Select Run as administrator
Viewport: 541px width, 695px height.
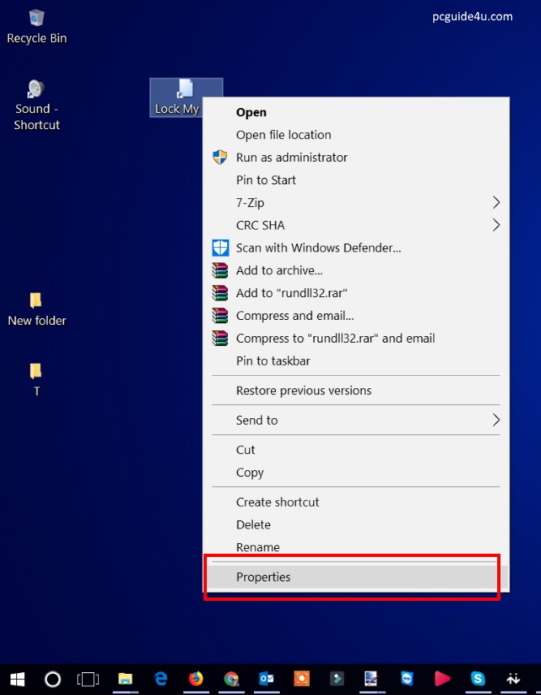[x=291, y=158]
